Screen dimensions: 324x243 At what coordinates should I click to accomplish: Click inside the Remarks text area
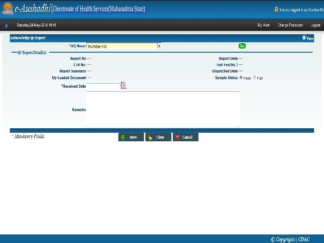(163, 109)
